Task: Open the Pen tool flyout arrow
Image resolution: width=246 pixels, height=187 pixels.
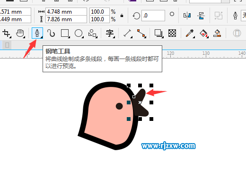Action: click(42, 37)
